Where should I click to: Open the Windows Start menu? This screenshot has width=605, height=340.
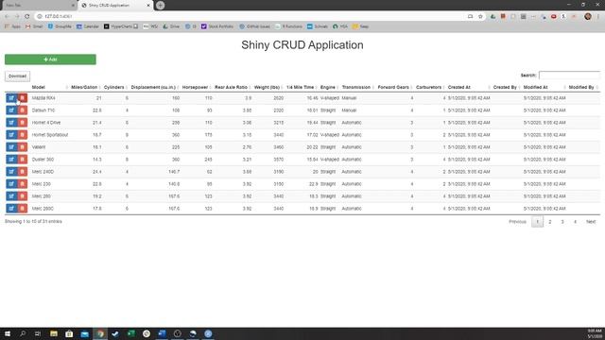tap(8, 333)
